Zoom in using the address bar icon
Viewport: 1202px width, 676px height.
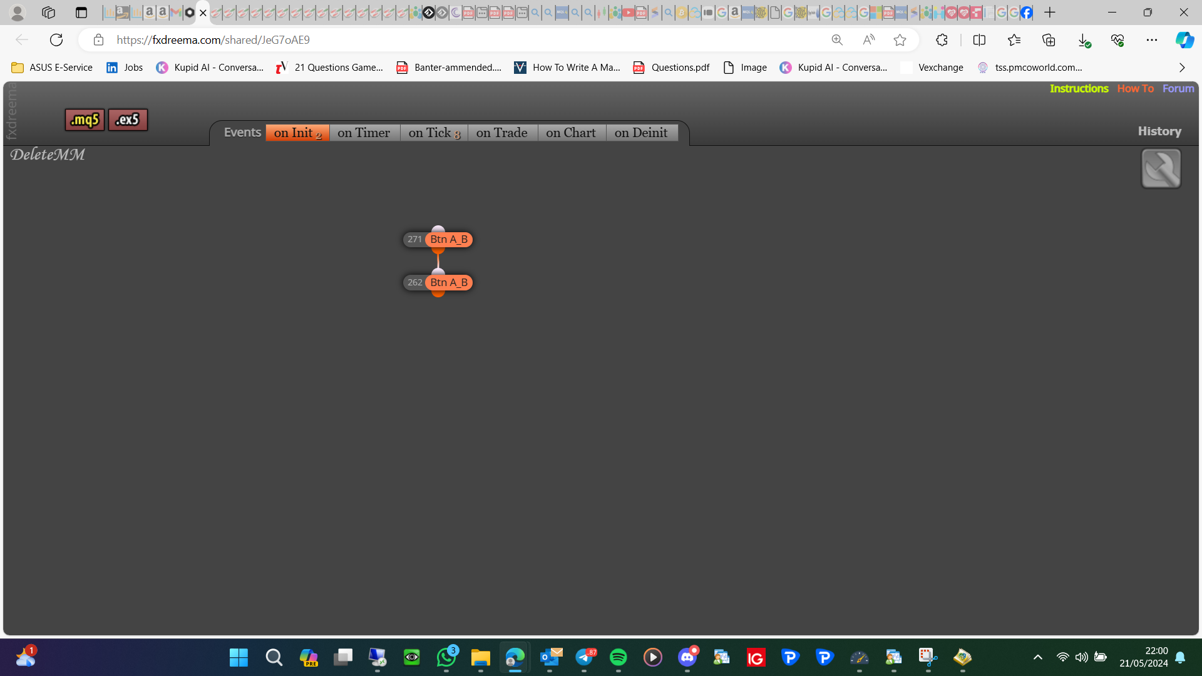[837, 40]
